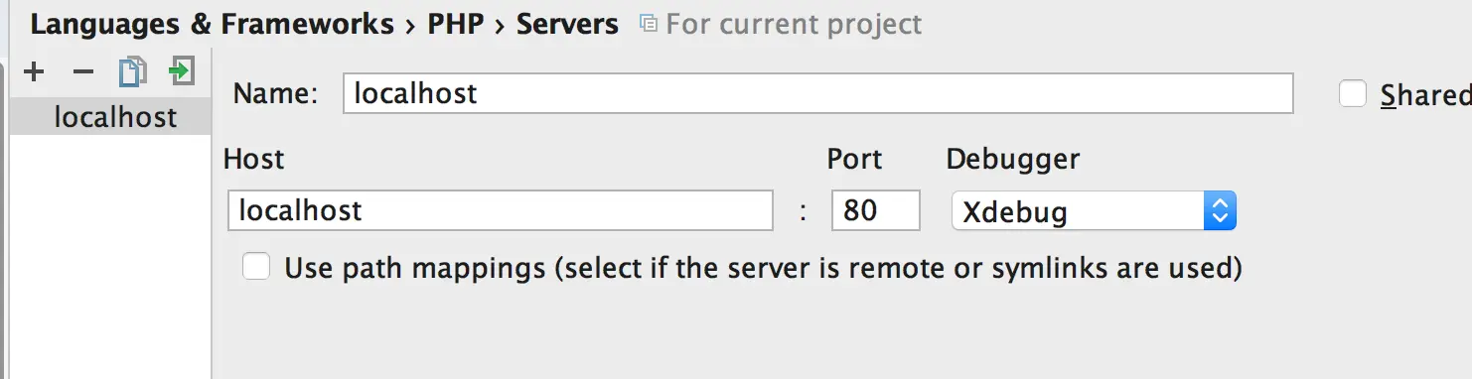This screenshot has height=379, width=1472.
Task: Open the Debugger dropdown showing Xdebug
Action: pyautogui.click(x=1094, y=210)
